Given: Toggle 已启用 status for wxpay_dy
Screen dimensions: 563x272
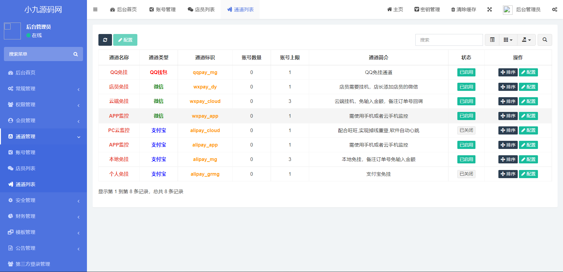Looking at the screenshot, I should [x=466, y=87].
